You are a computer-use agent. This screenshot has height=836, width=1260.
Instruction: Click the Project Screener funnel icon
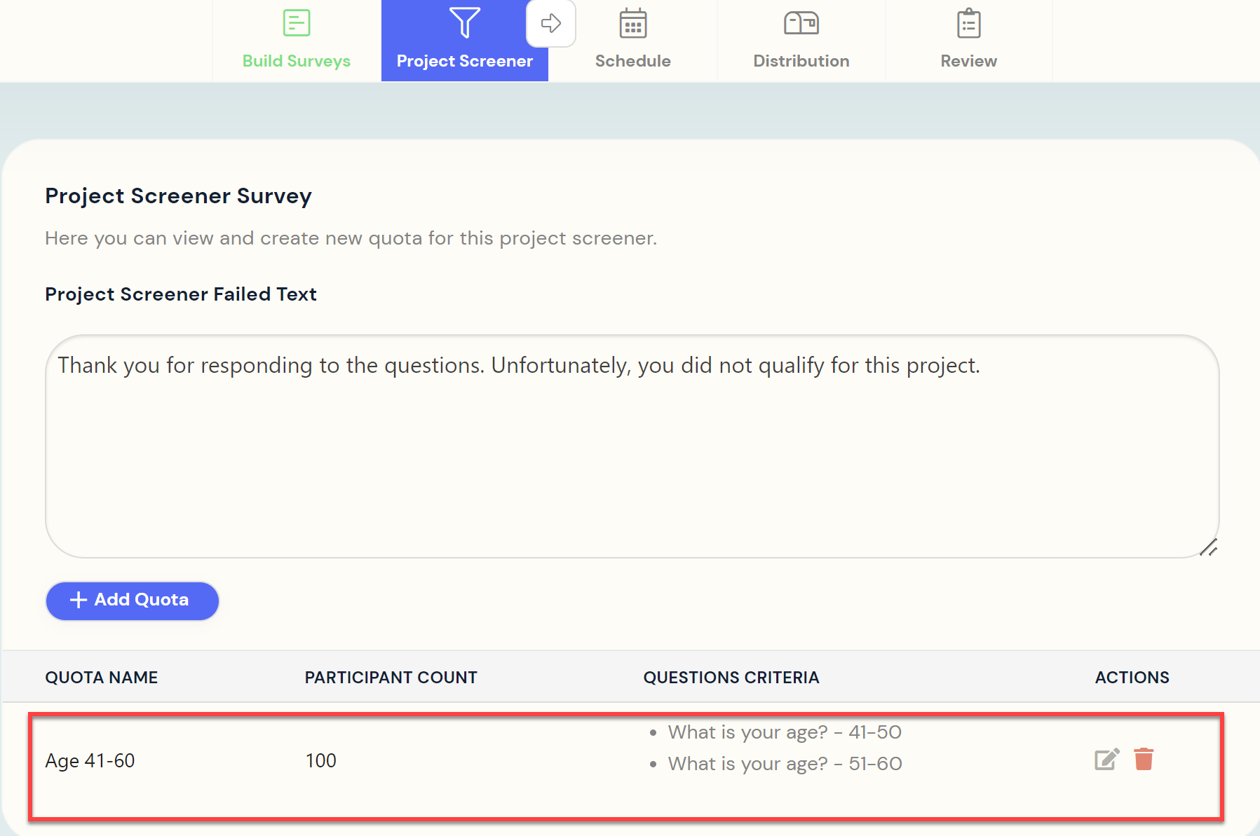[x=464, y=23]
